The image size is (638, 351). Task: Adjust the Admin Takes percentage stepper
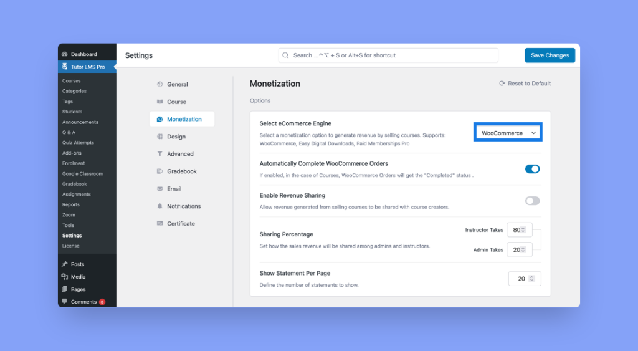[523, 249]
